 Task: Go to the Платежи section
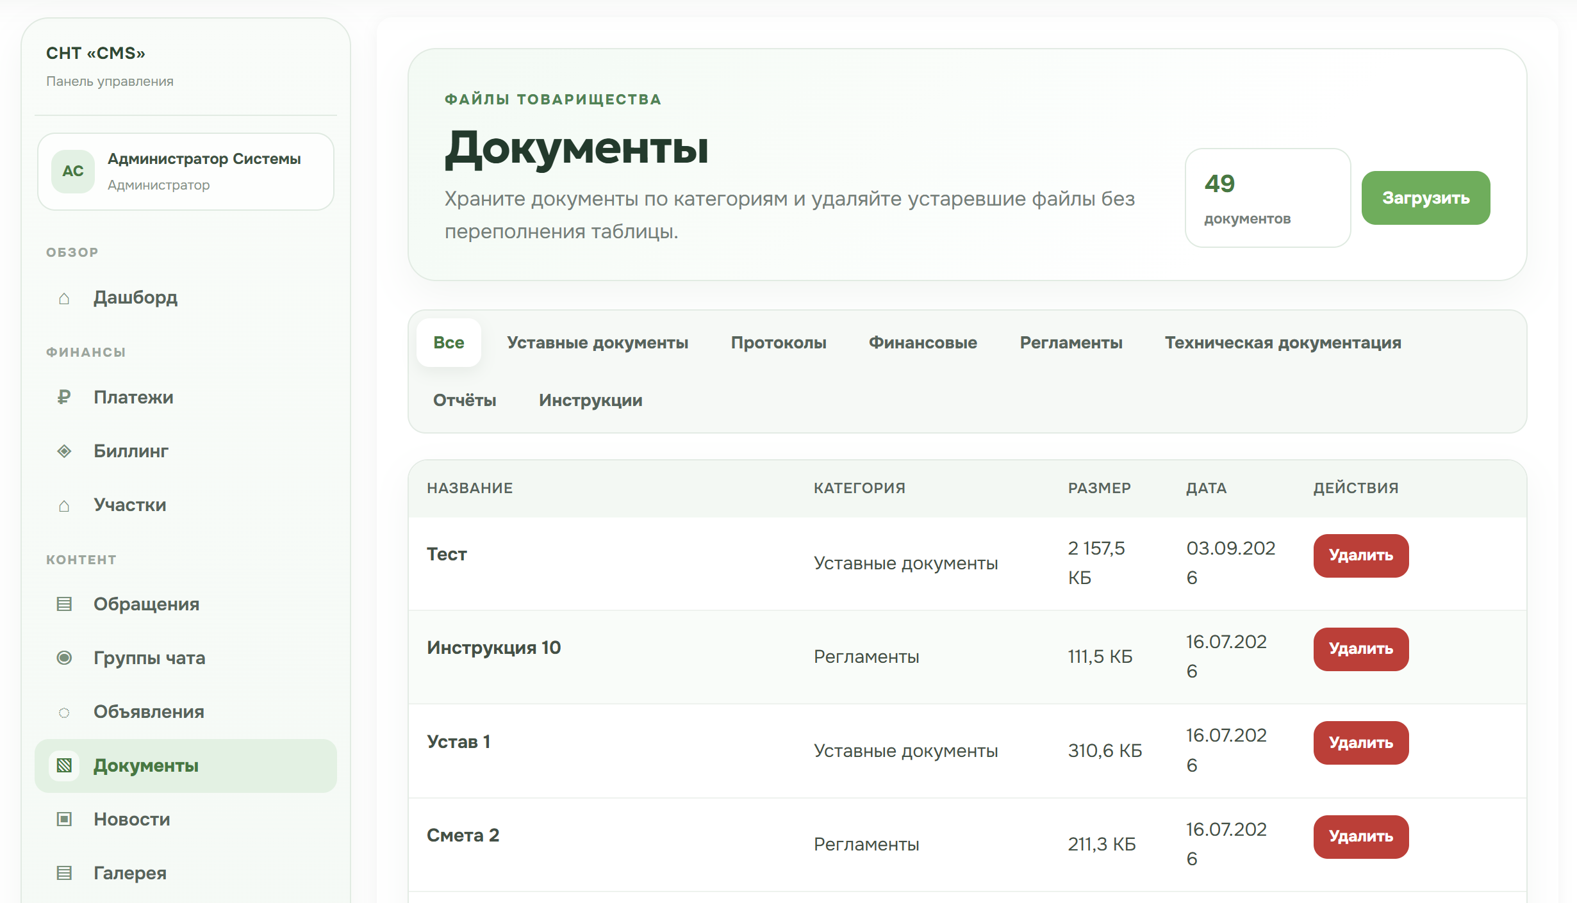(186, 398)
